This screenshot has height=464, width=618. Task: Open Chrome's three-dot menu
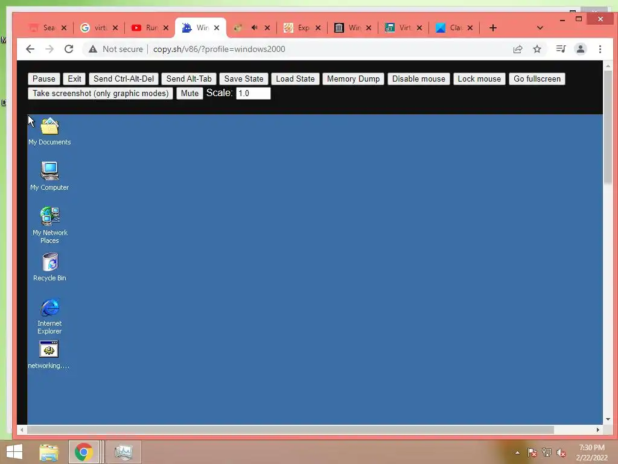pos(600,49)
